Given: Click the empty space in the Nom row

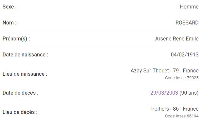Looking at the screenshot, I should (x=96, y=23).
